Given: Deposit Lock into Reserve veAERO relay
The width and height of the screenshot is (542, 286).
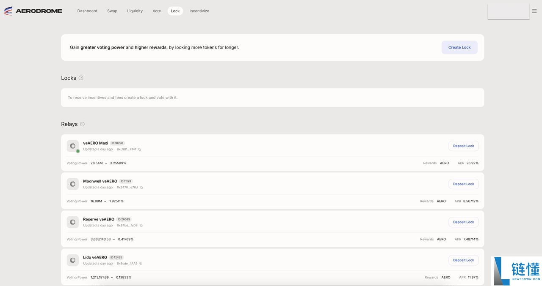Looking at the screenshot, I should pyautogui.click(x=463, y=222).
